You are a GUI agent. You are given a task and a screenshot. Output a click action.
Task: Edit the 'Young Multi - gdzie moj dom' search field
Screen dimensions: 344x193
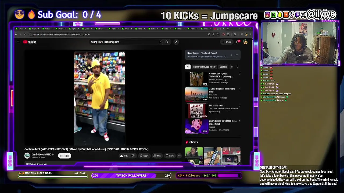[x=124, y=42]
